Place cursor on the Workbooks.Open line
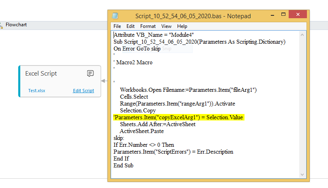Viewport: 328px width, 188px height. click(x=188, y=90)
